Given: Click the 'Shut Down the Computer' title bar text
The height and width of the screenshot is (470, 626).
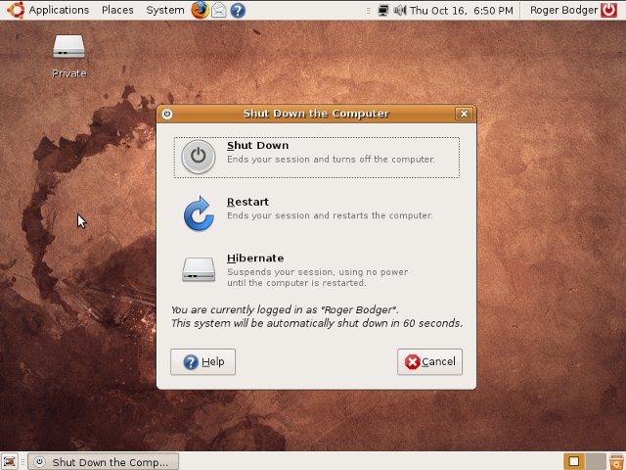Looking at the screenshot, I should pos(316,114).
